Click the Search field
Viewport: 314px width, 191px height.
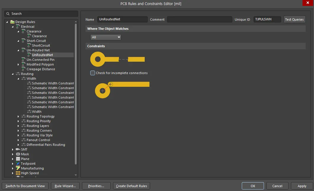41,14
